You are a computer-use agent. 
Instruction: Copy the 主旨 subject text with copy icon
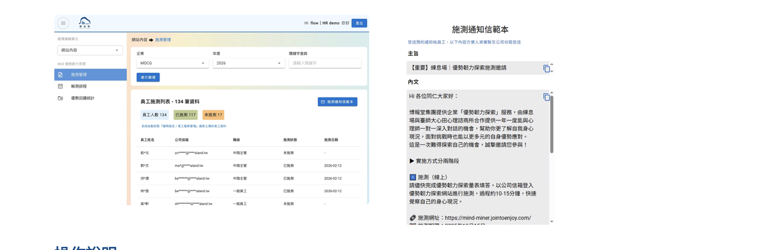547,68
